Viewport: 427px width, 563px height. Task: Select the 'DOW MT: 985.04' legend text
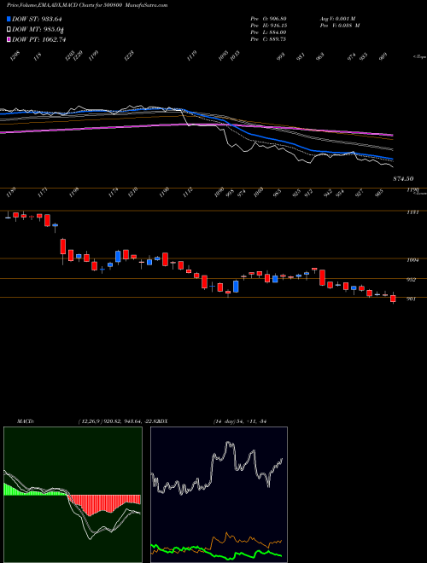coord(38,30)
